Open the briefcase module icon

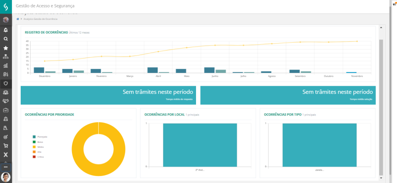pos(6,110)
